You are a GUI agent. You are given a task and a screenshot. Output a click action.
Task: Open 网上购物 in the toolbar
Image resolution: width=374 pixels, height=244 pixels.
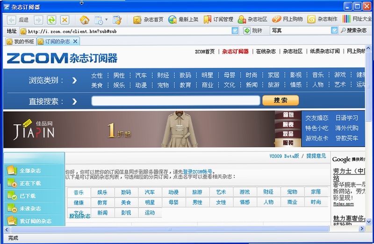[288, 19]
